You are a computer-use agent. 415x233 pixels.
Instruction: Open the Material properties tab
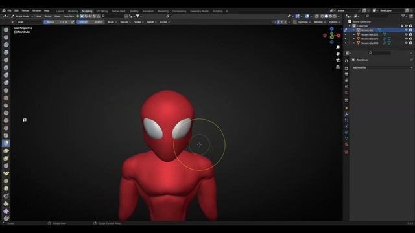tap(346, 144)
